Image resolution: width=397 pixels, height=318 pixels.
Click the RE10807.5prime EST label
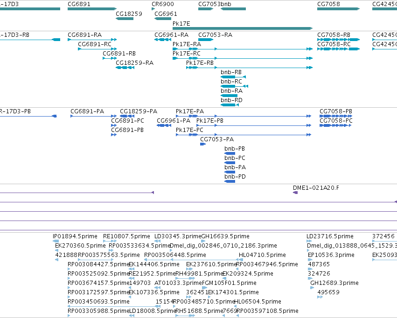[126, 236]
